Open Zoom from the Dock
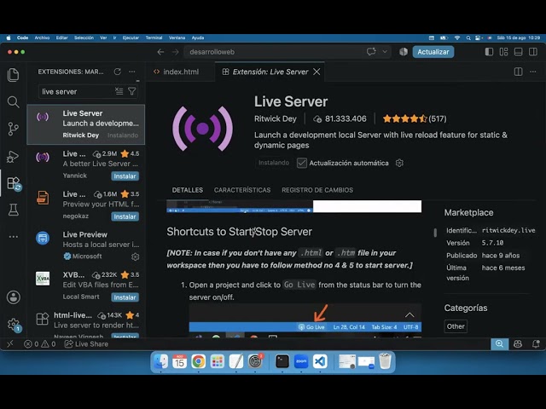Image resolution: width=546 pixels, height=409 pixels. click(x=301, y=361)
